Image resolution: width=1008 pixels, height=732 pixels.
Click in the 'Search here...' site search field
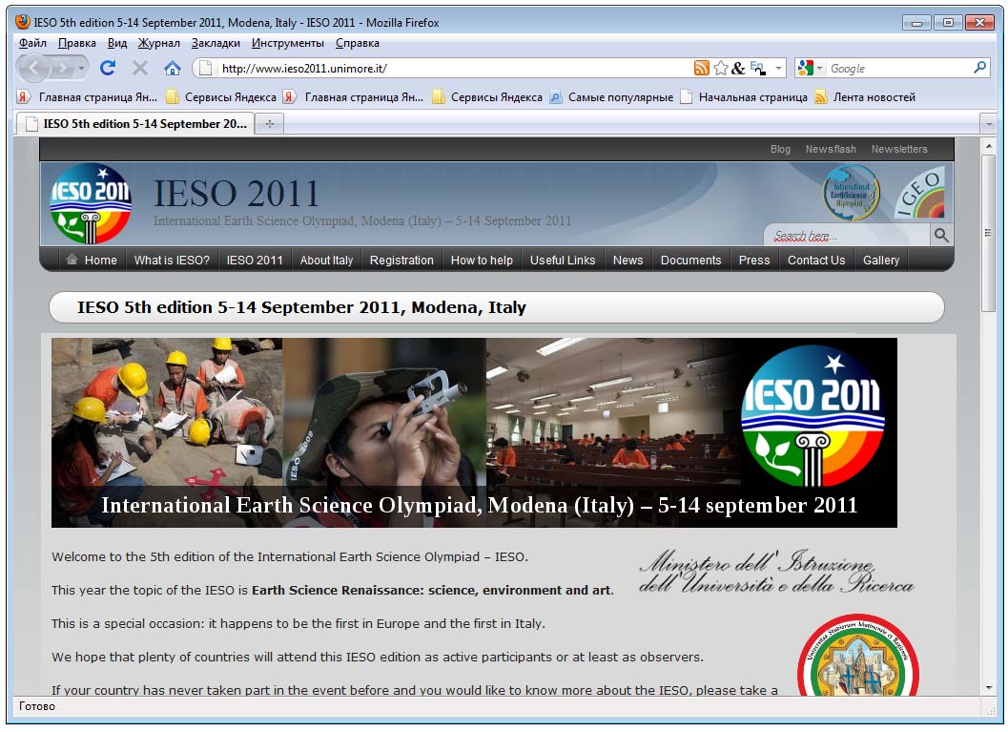[847, 236]
